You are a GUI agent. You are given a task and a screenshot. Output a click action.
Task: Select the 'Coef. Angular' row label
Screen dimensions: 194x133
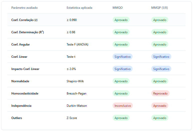pos(21,44)
